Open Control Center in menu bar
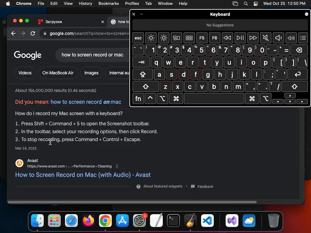This screenshot has width=311, height=233. coord(256,3)
